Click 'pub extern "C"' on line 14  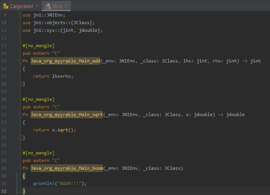point(41,53)
